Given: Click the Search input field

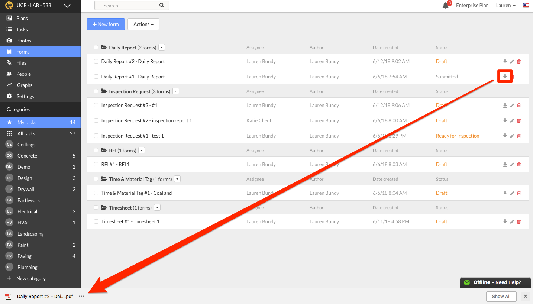Looking at the screenshot, I should (x=132, y=5).
